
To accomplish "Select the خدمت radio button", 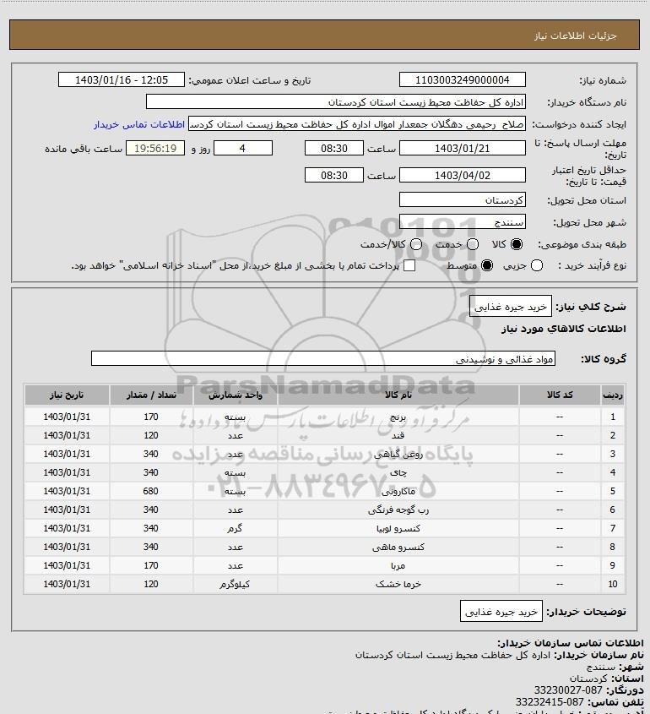I will click(x=473, y=244).
